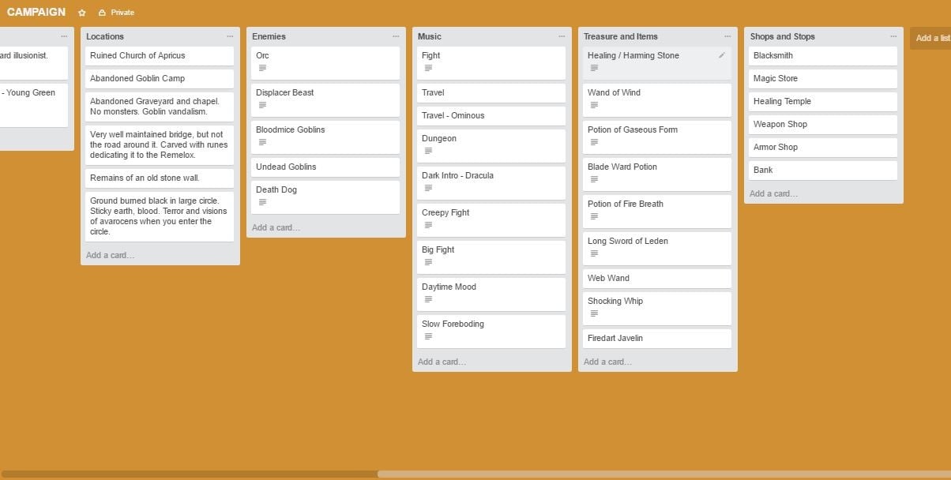Screen dimensions: 951x480
Task: Star the CAMPAIGN board
Action: click(82, 13)
